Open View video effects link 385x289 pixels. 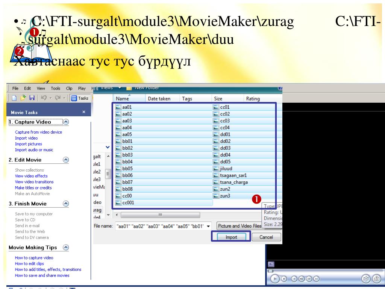[31, 176]
